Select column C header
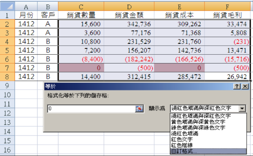Viewport: 253px width, 156px height. pos(81,7)
